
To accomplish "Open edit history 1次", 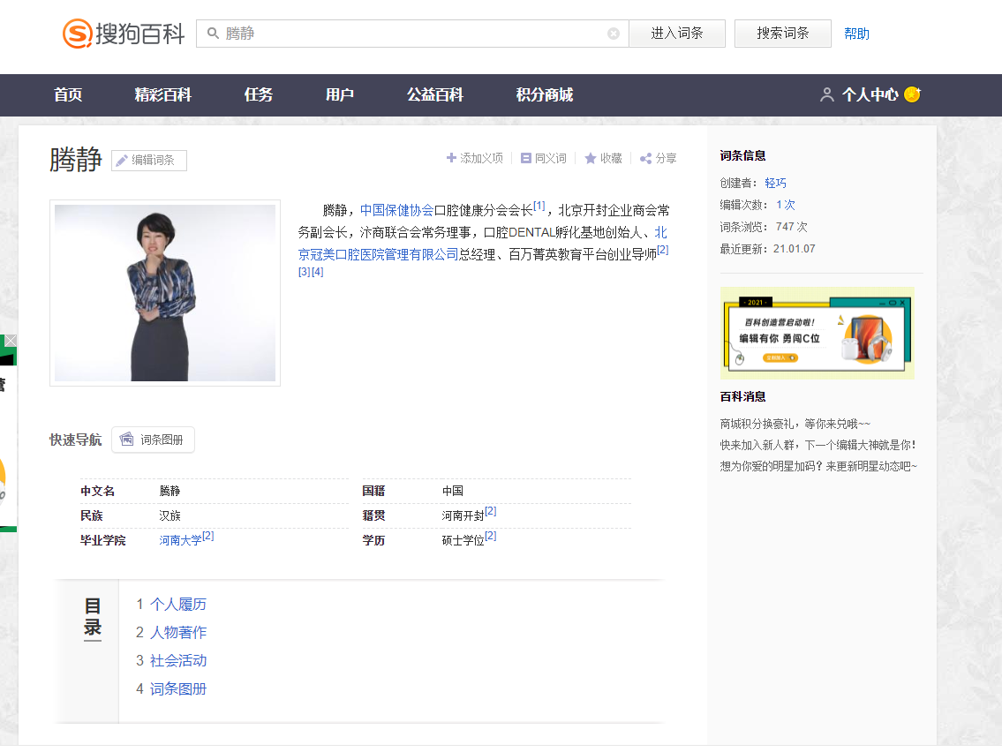I will pos(786,205).
